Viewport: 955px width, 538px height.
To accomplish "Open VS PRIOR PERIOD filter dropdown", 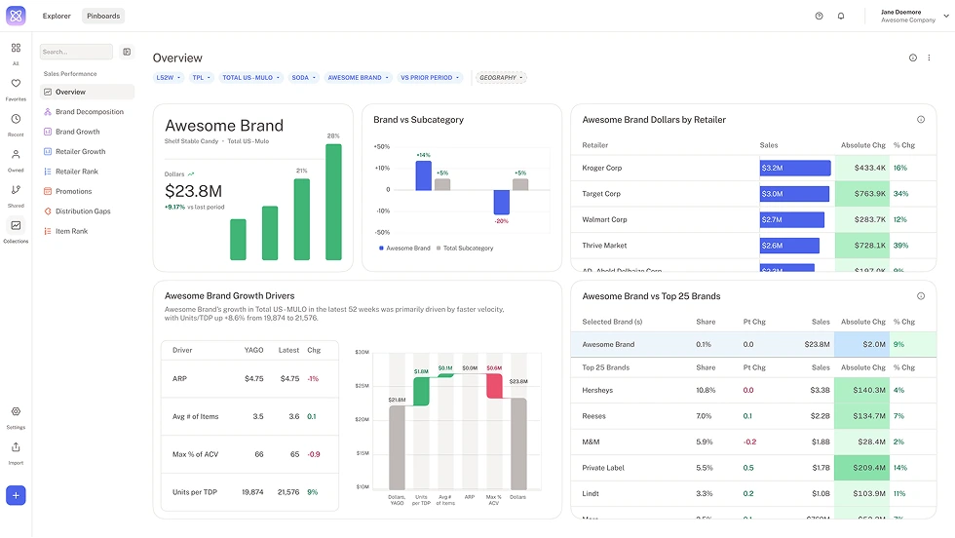I will [x=430, y=78].
